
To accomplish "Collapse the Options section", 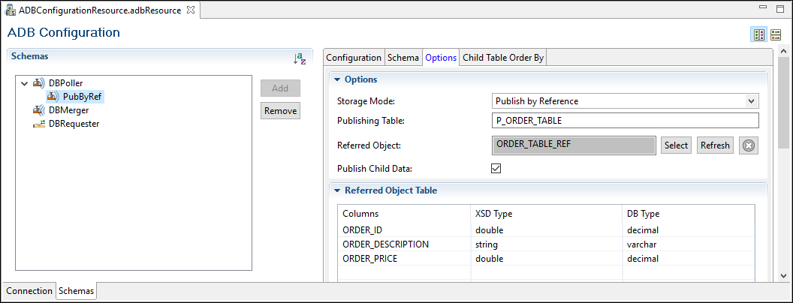I will pos(337,79).
